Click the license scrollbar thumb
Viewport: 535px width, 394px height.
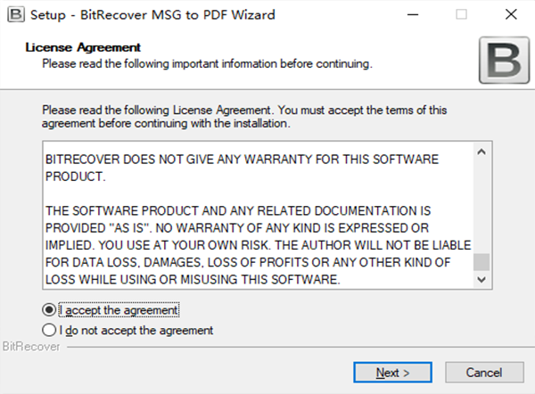click(x=481, y=262)
